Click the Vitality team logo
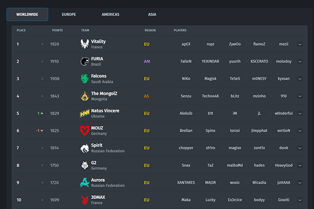 coord(85,44)
